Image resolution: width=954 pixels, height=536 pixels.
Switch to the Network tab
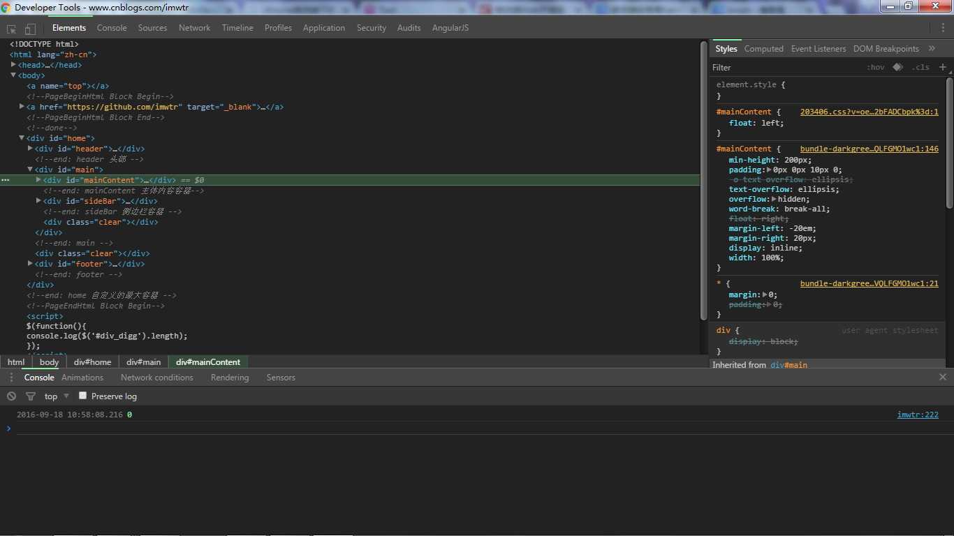(194, 28)
